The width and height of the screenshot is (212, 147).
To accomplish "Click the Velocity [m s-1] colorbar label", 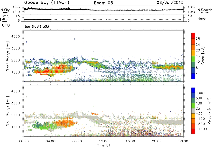I will tap(209, 111).
